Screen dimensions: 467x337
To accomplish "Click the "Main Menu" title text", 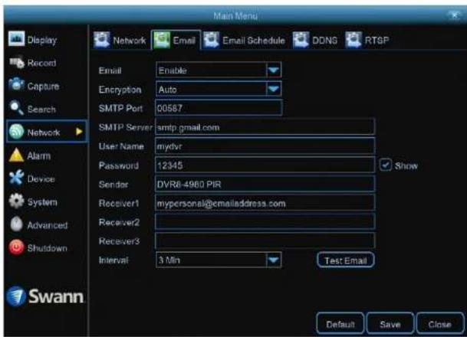I will (235, 16).
